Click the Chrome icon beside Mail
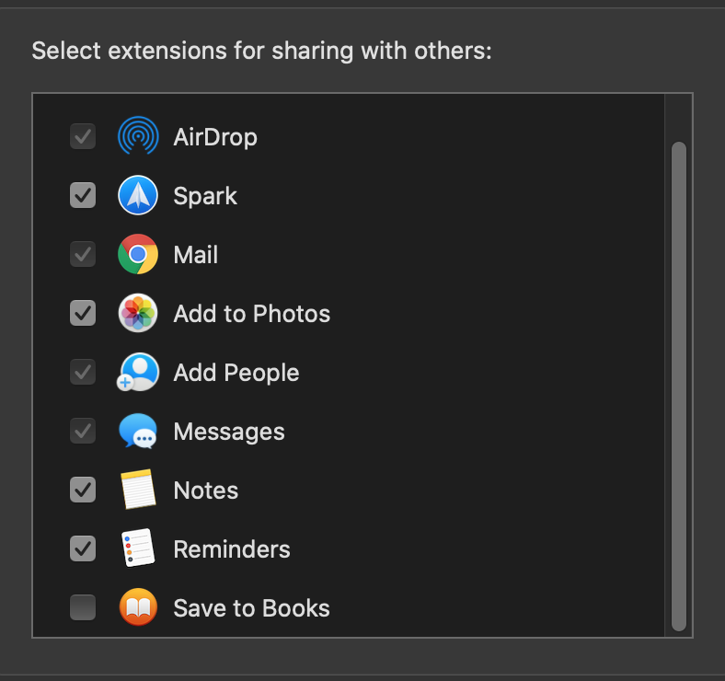725x681 pixels. click(138, 254)
